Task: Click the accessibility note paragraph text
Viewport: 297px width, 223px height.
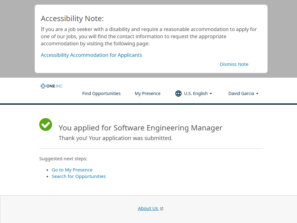Action: [x=149, y=36]
